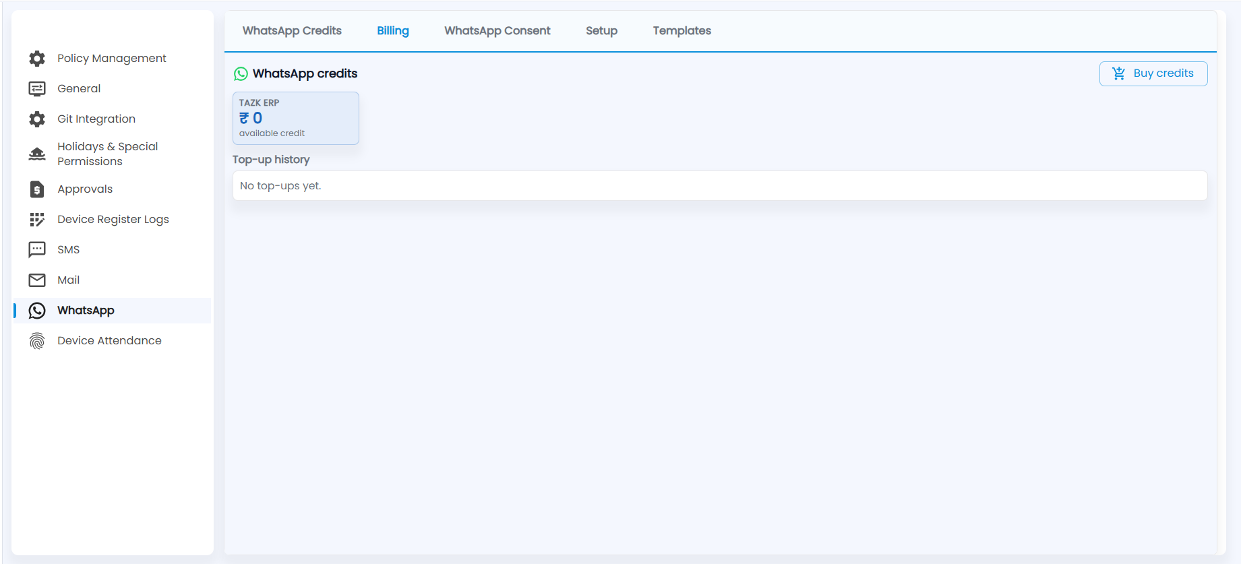Click the Holidays & Special Permissions label
This screenshot has height=564, width=1241.
click(x=108, y=154)
